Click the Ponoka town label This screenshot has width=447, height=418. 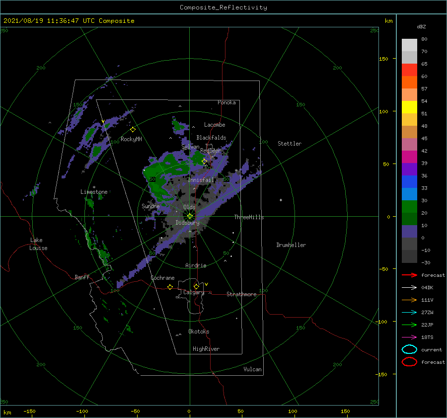(226, 102)
